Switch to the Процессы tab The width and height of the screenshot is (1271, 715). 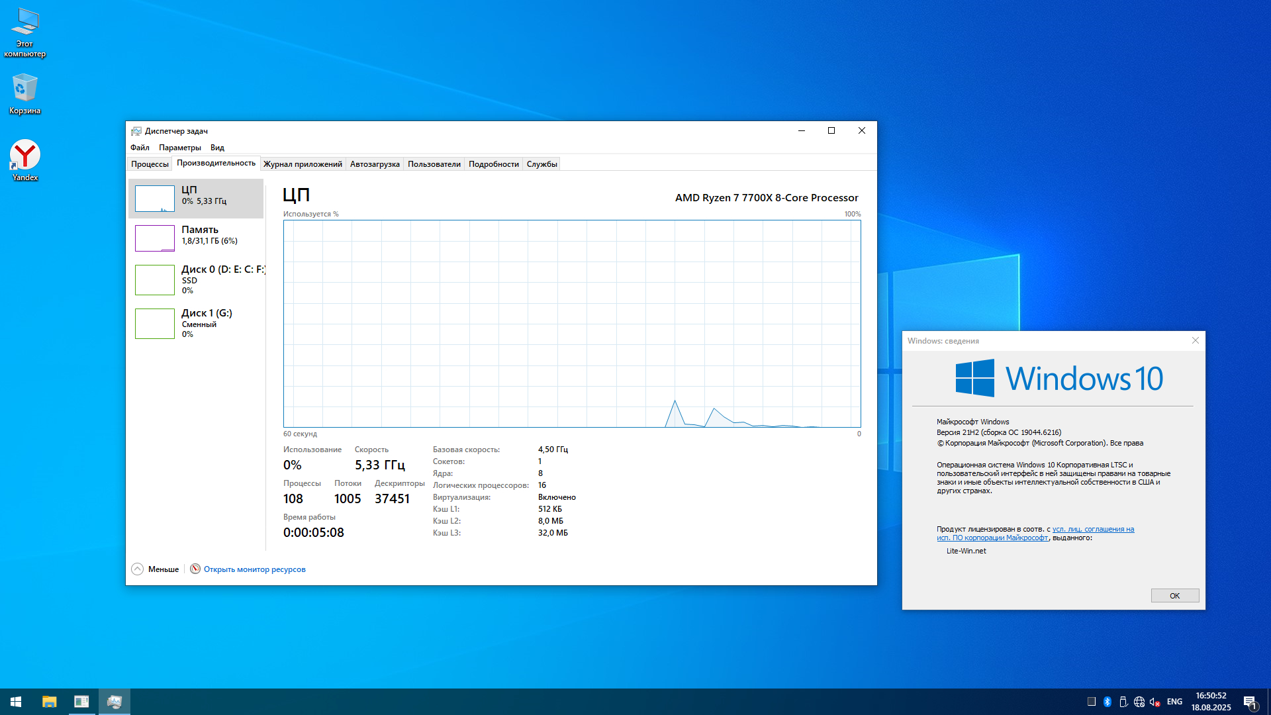(x=150, y=164)
